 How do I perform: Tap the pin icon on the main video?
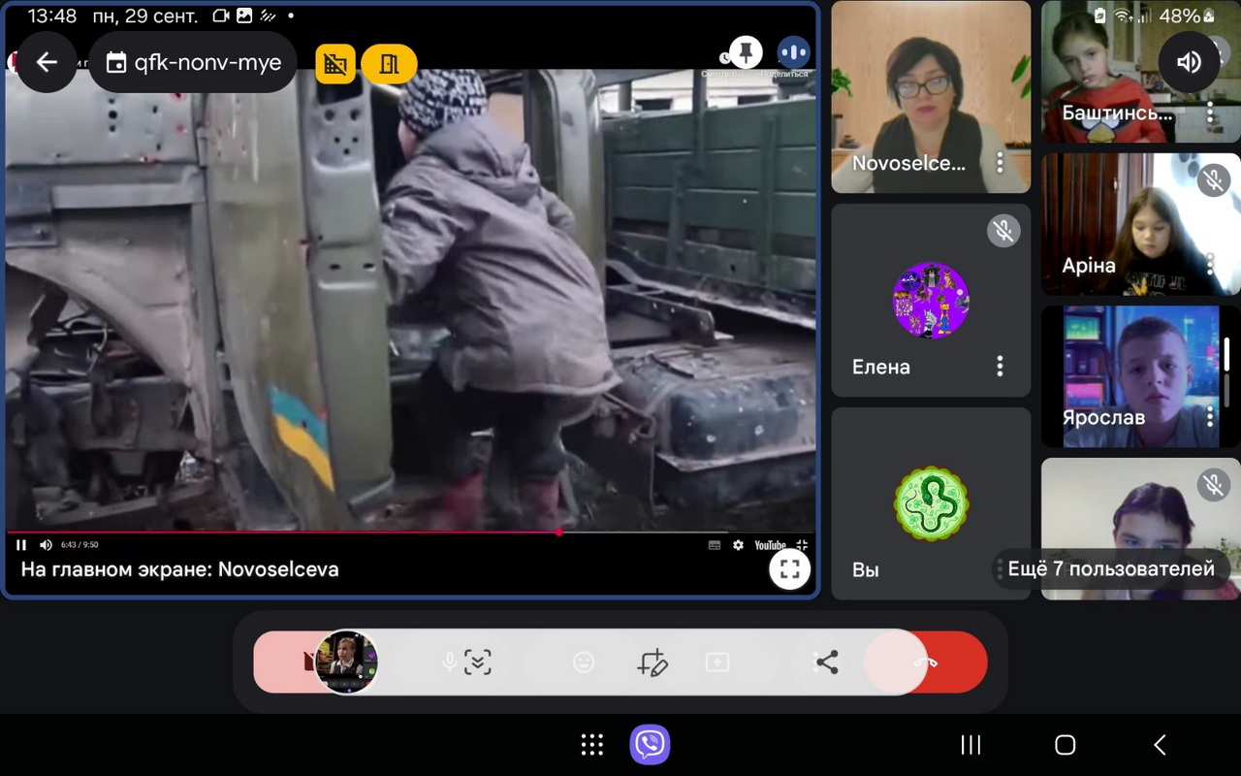(x=745, y=51)
